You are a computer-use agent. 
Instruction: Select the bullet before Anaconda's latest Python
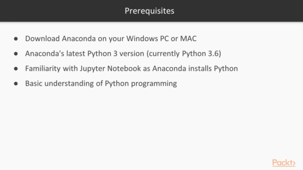(16, 53)
